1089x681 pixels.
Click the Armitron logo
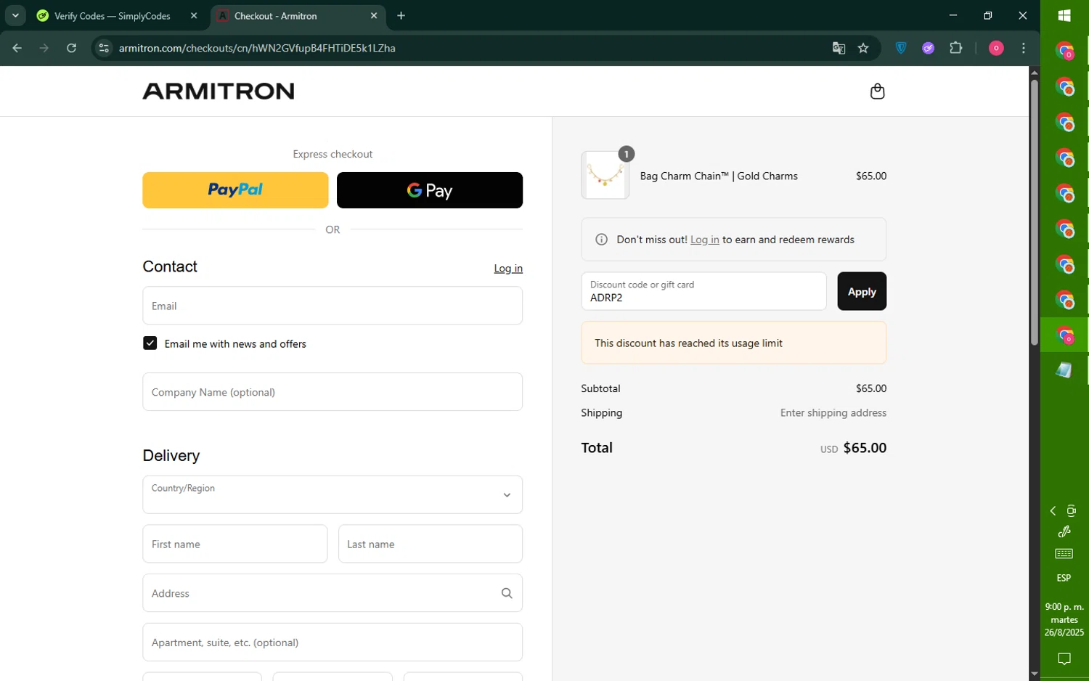coord(219,91)
